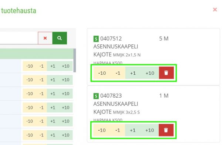Add +1 to product 0407823

click(x=133, y=130)
